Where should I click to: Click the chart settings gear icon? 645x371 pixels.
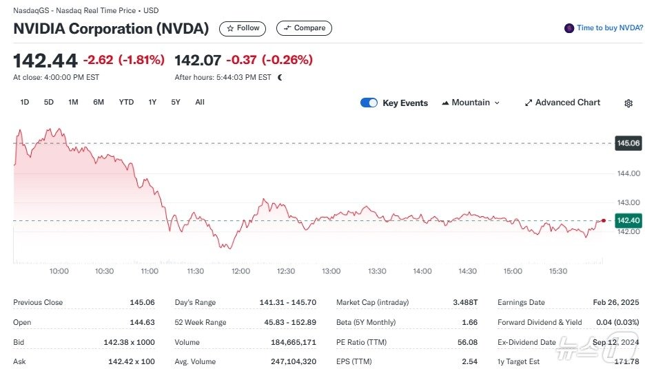(628, 103)
